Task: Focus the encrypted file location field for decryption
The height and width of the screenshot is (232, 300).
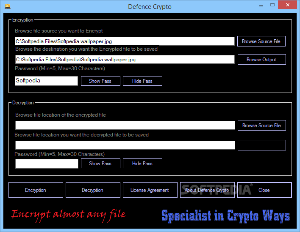Action: [125, 126]
